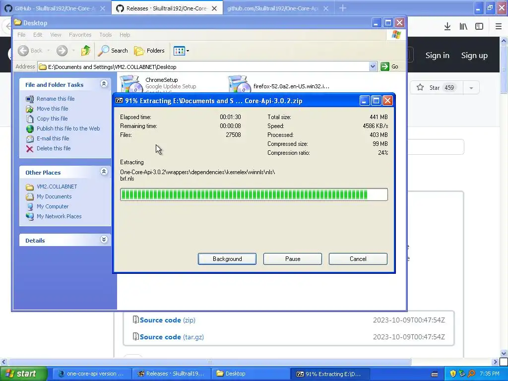Open VM2.COLLABNET folder link

click(57, 187)
